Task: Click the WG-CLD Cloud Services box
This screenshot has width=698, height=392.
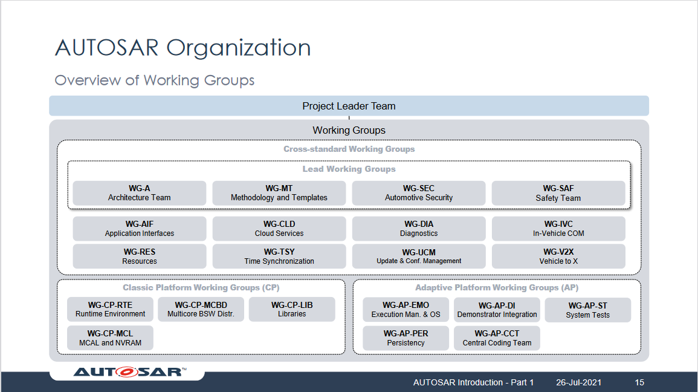Action: [279, 229]
